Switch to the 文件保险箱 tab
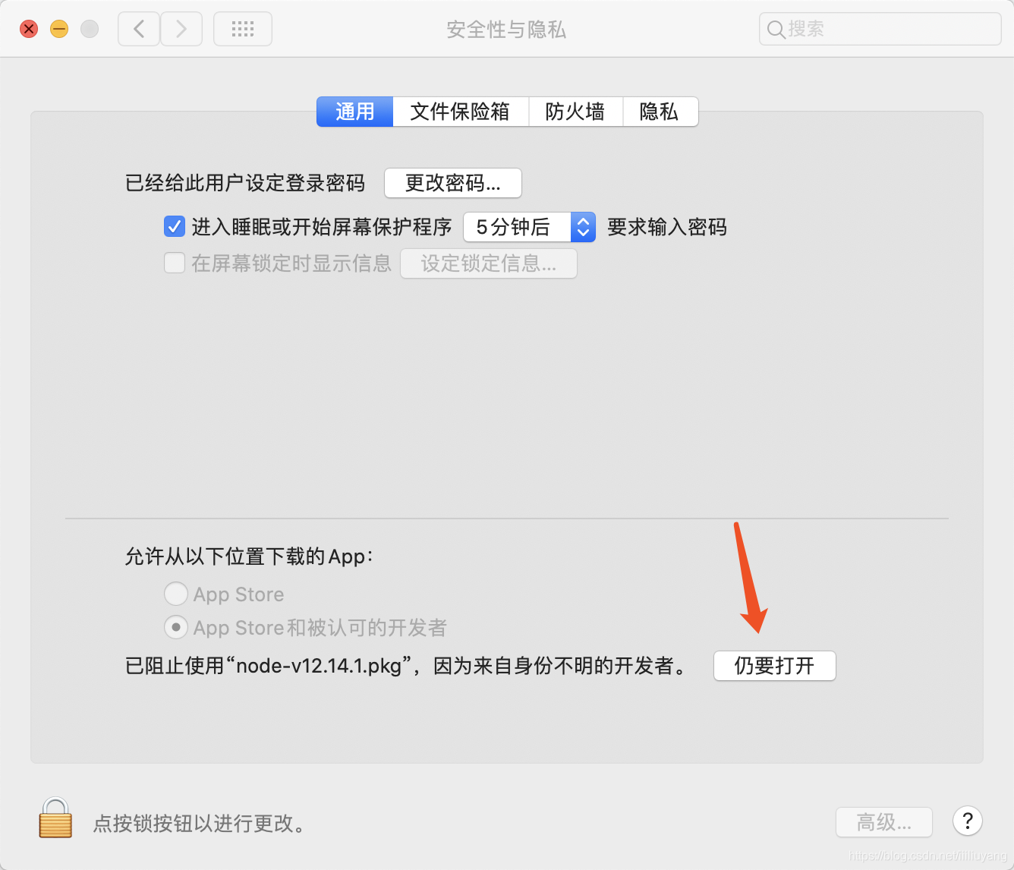The width and height of the screenshot is (1014, 870). (460, 112)
